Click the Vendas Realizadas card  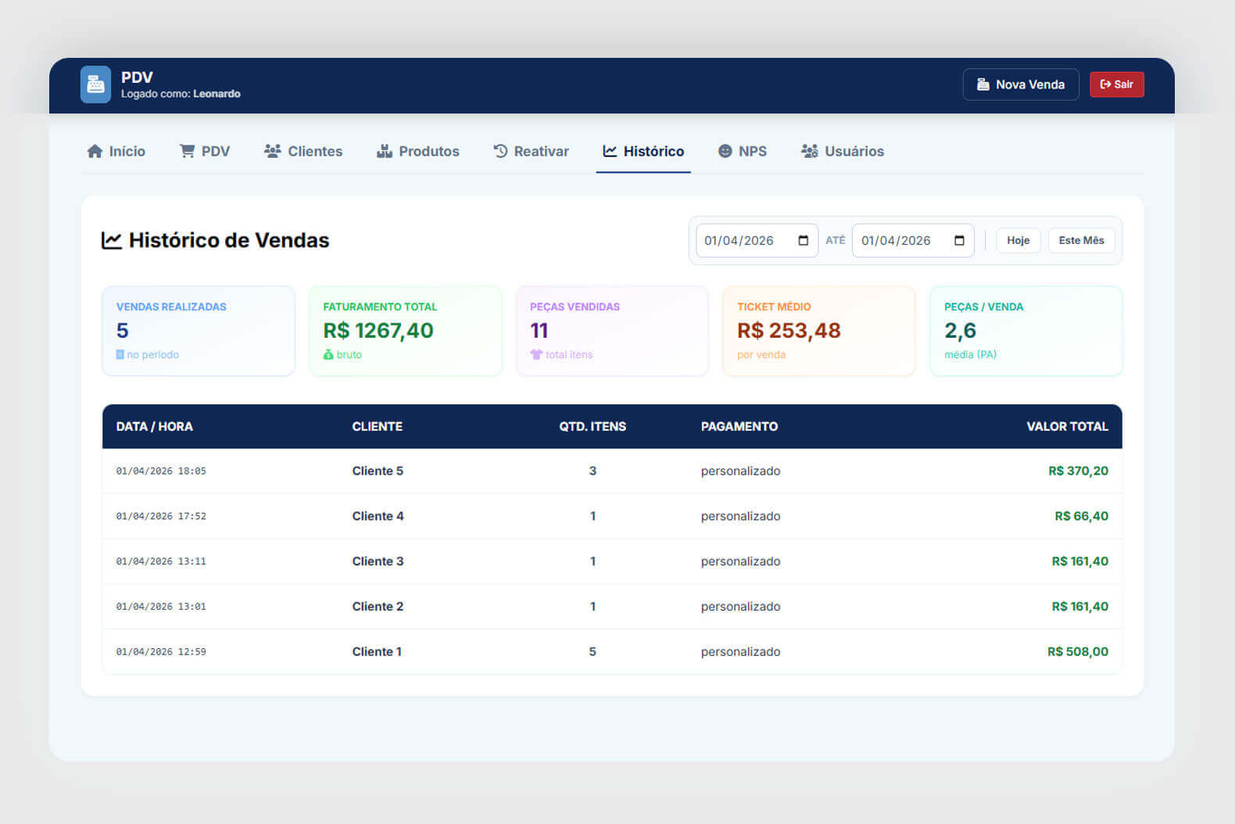point(199,331)
